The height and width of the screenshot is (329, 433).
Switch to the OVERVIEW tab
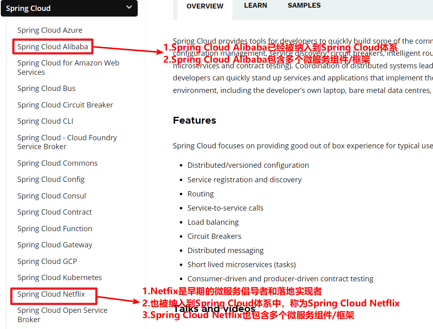[x=205, y=6]
